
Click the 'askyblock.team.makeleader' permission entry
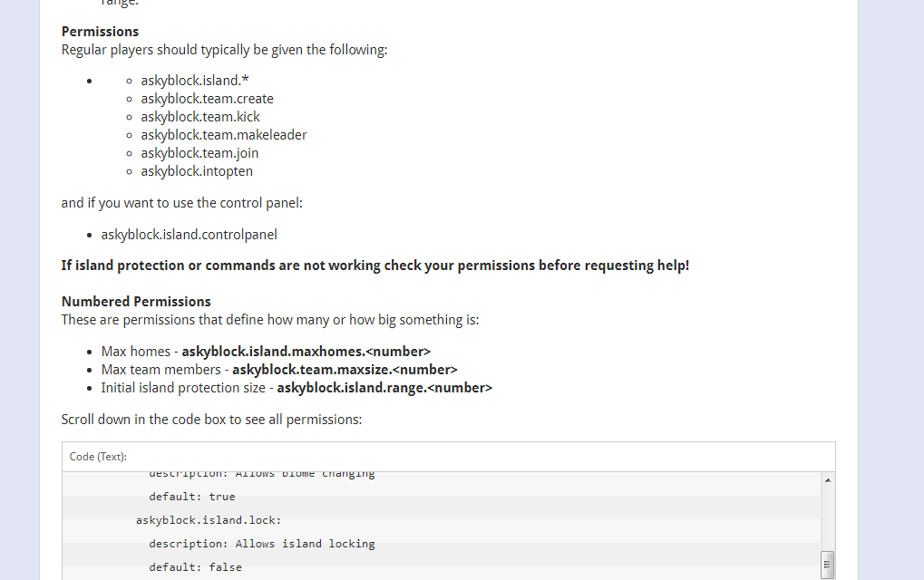(223, 135)
